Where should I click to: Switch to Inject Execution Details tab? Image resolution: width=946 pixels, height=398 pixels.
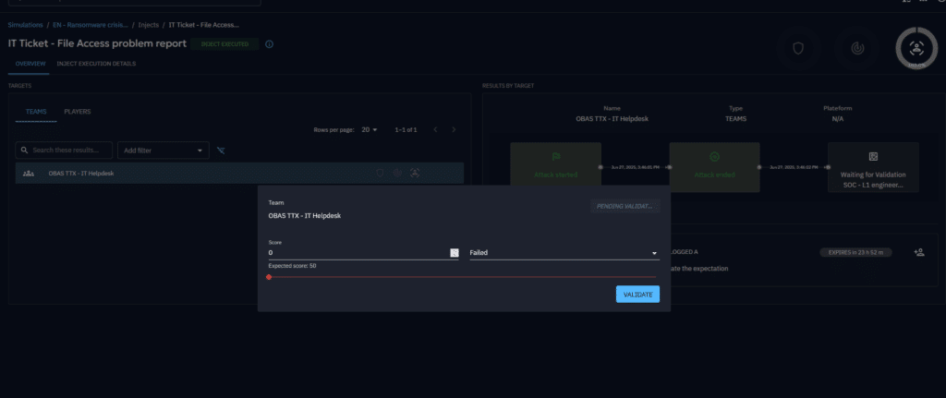tap(98, 65)
